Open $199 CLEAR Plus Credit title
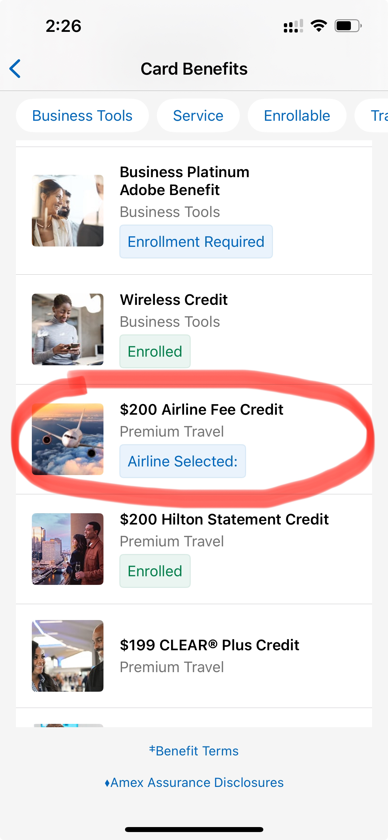This screenshot has height=840, width=388. click(210, 645)
